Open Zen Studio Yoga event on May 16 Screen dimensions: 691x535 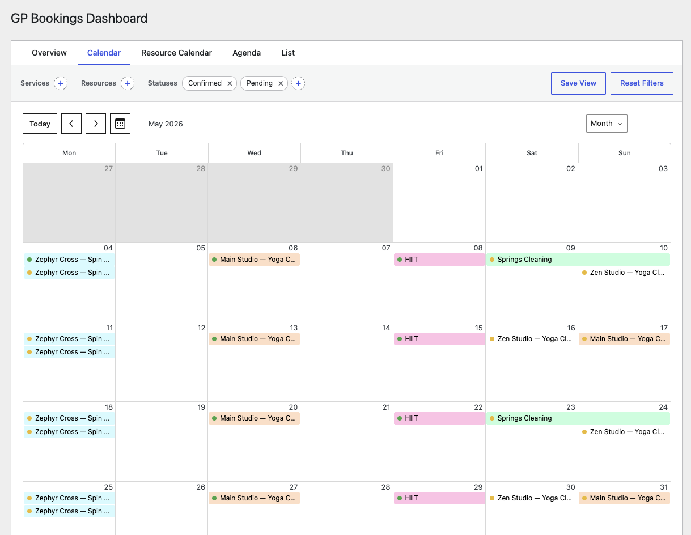[532, 339]
